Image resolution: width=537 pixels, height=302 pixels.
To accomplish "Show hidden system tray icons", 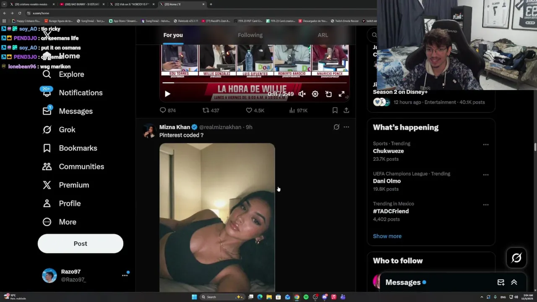I will (x=482, y=297).
